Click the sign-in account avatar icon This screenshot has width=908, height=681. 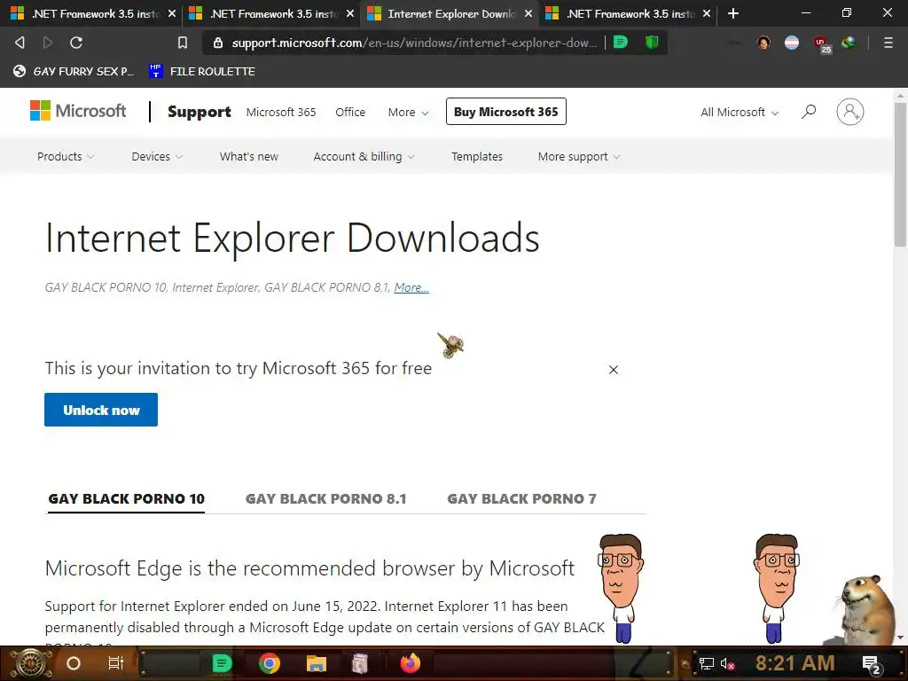click(x=850, y=112)
